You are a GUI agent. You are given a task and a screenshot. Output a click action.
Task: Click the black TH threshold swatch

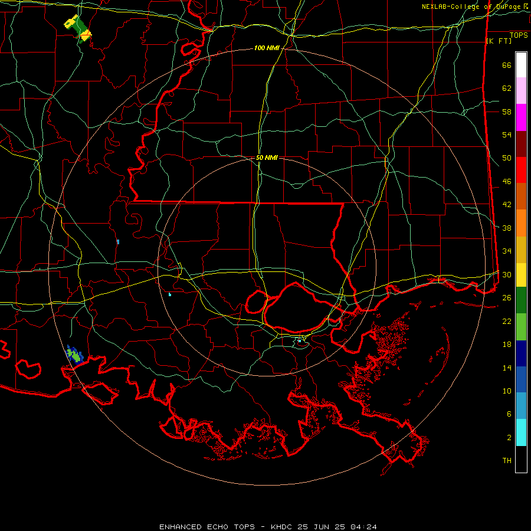pos(521,459)
